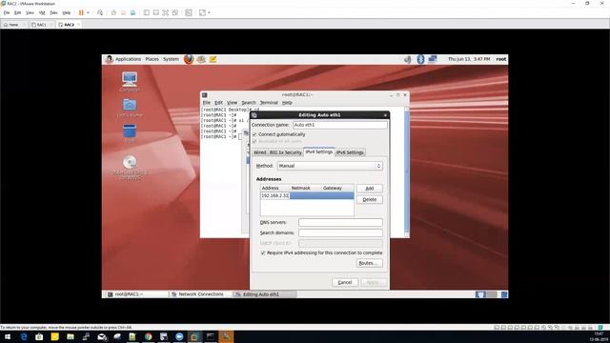Open the GNOME Applications menu
610x343 pixels.
(128, 59)
